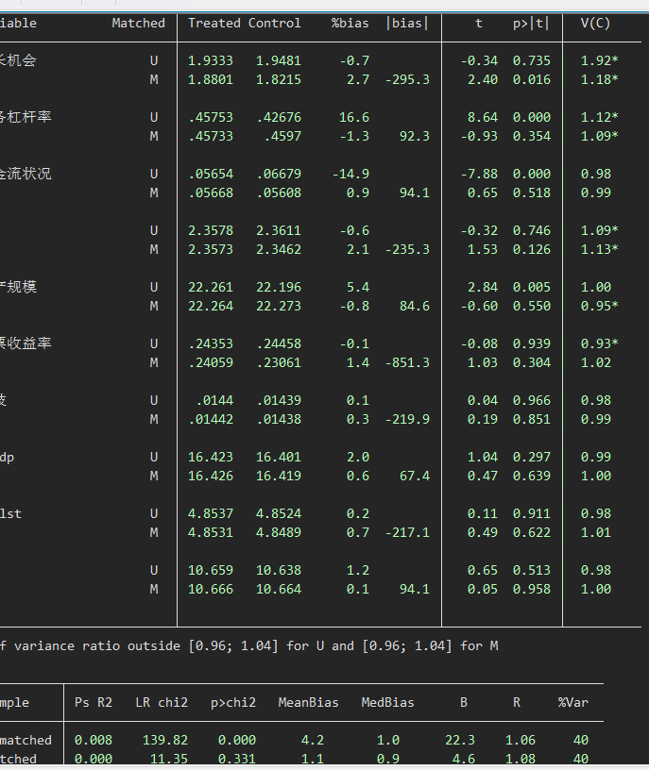Click control value 10.664

[279, 589]
